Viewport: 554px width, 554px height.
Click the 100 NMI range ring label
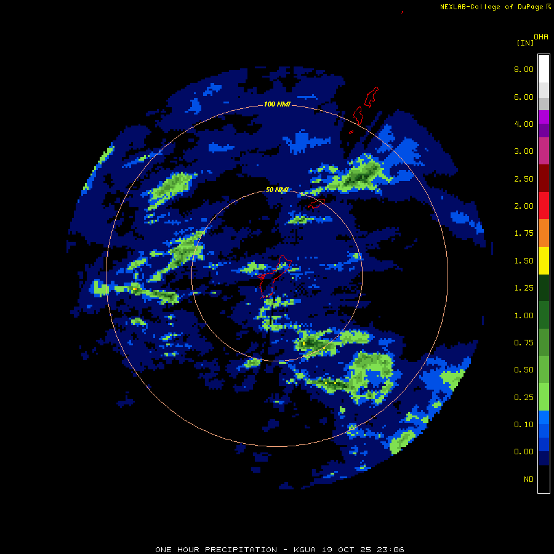coord(277,104)
